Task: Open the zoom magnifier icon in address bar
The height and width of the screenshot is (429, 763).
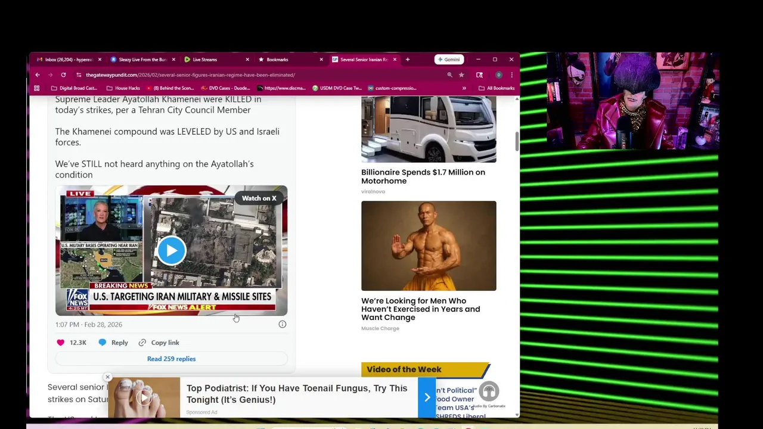Action: [449, 75]
